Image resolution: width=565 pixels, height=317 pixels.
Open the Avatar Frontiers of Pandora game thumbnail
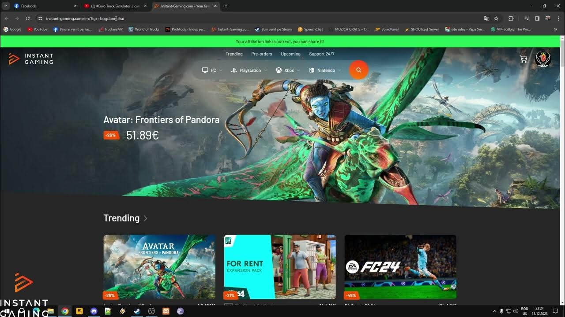(159, 267)
